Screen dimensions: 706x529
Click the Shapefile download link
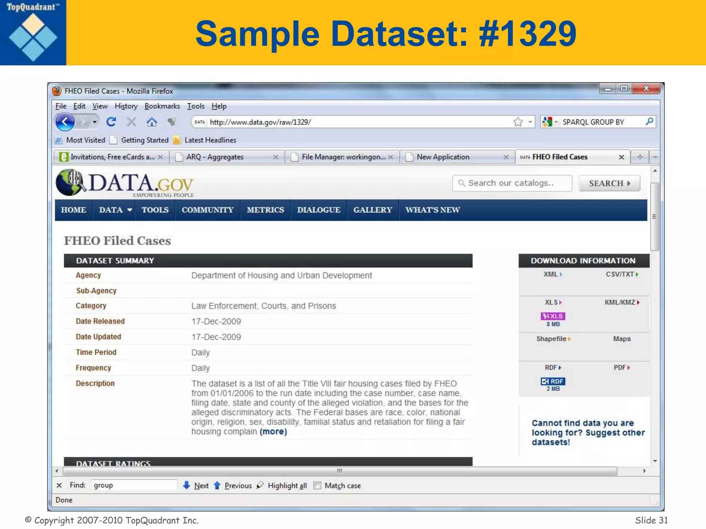553,339
